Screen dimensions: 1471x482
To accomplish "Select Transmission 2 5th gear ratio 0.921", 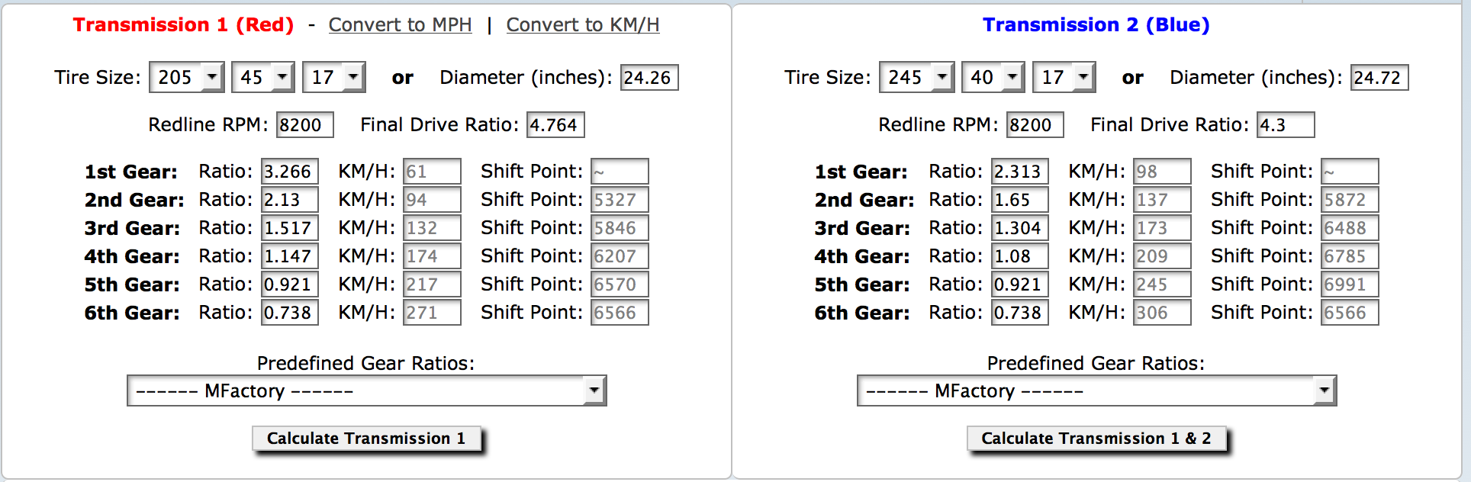I will pos(1020,284).
